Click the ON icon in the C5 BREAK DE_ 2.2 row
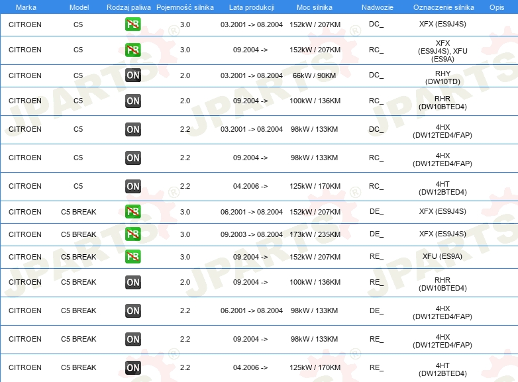This screenshot has height=382, width=518. point(132,310)
